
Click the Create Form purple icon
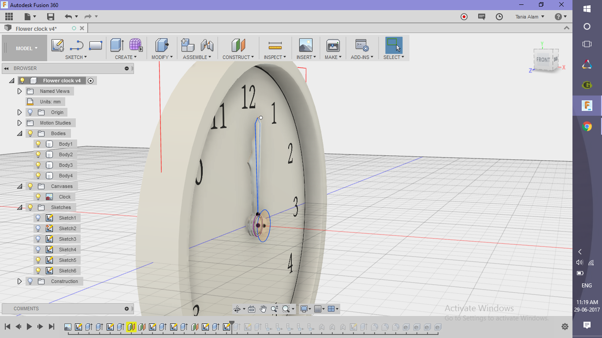coord(136,45)
